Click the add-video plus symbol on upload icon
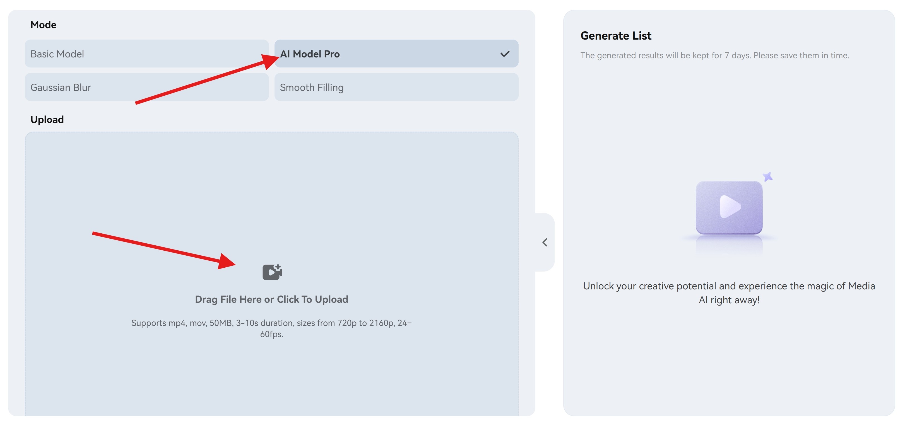The image size is (905, 426). pos(278,266)
